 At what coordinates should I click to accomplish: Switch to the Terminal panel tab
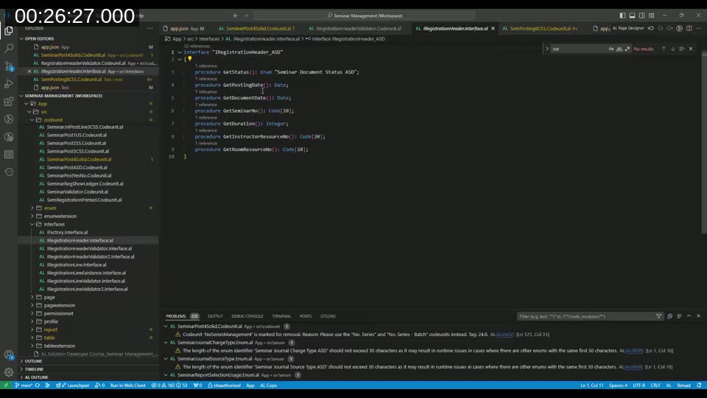click(281, 316)
